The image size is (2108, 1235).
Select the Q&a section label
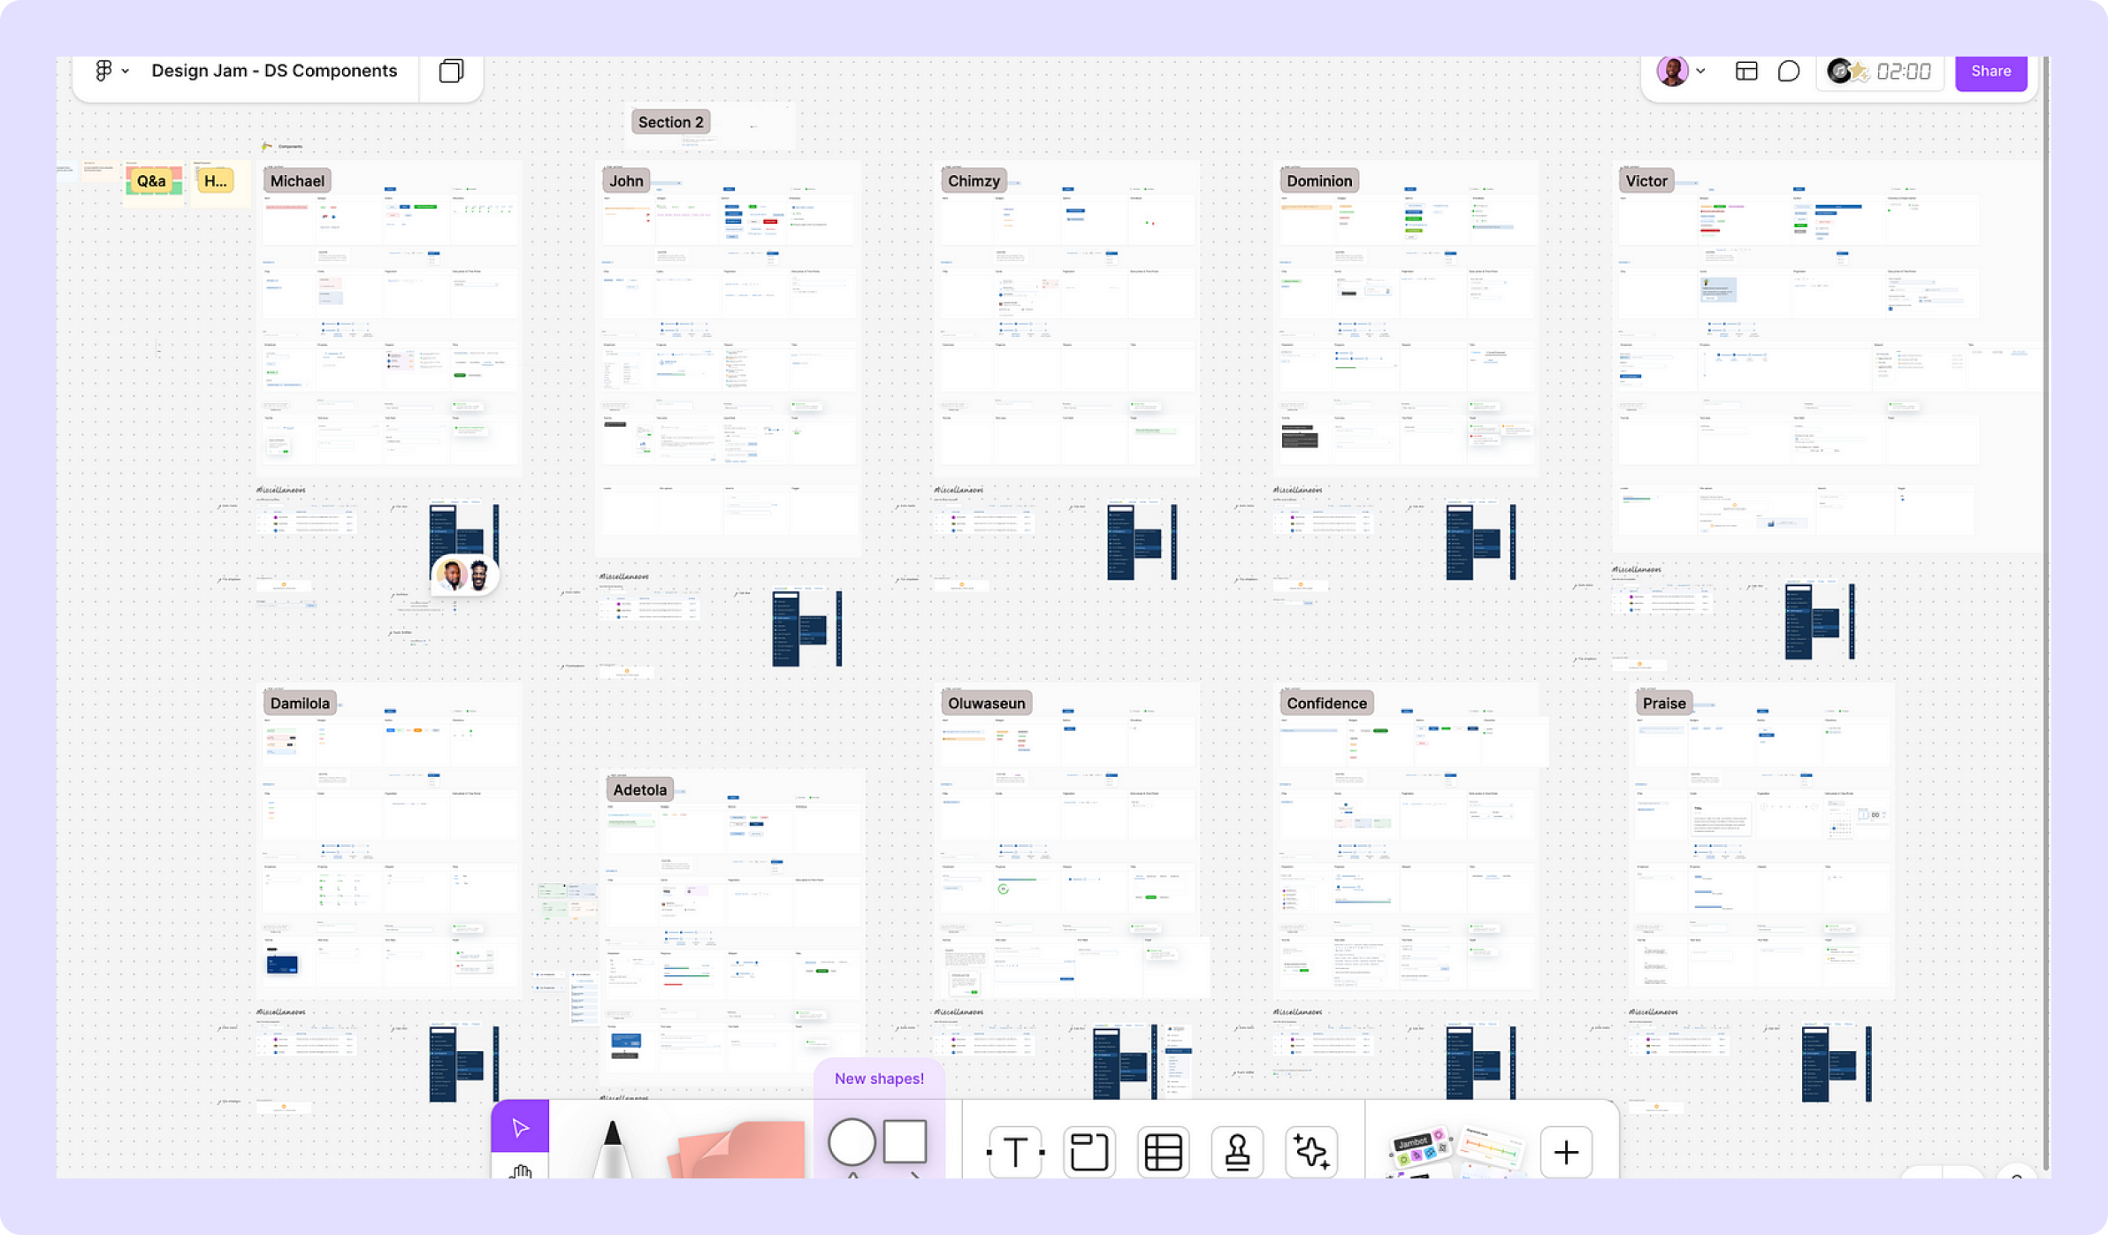point(151,180)
